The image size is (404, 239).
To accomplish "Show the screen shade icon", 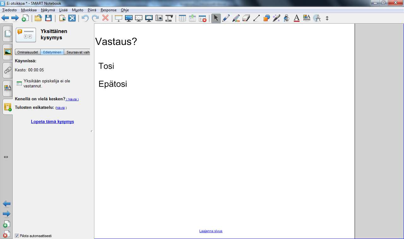I will click(118, 18).
